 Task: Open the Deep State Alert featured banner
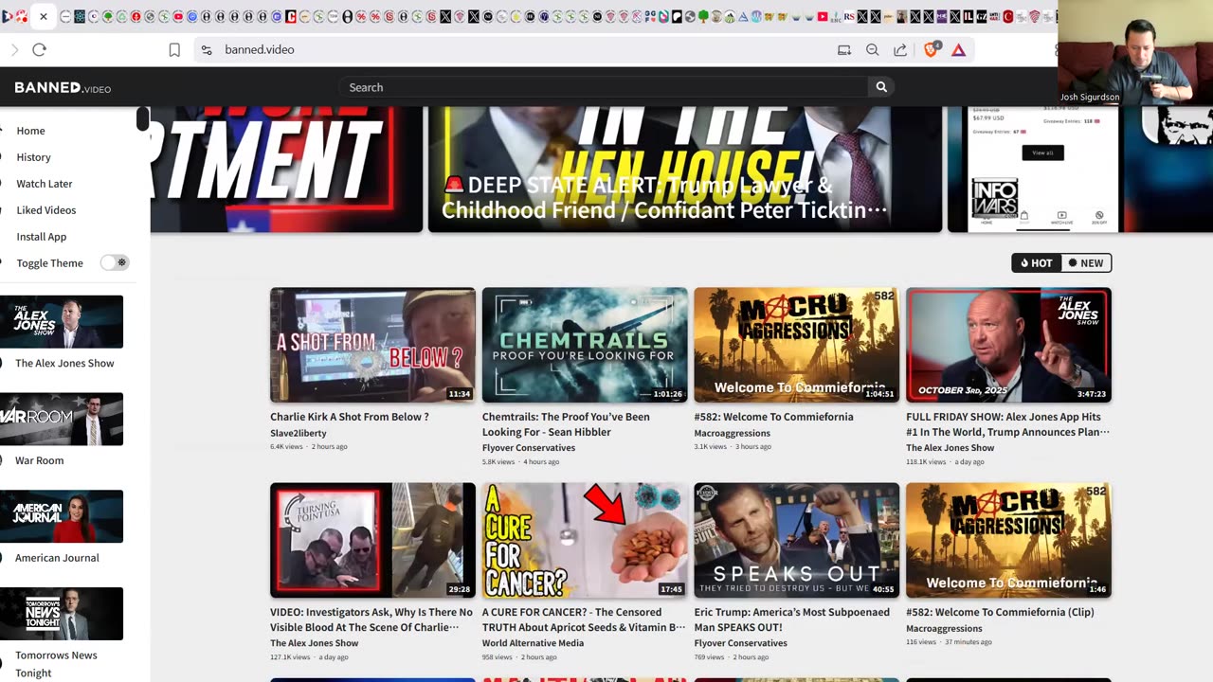[x=685, y=169]
